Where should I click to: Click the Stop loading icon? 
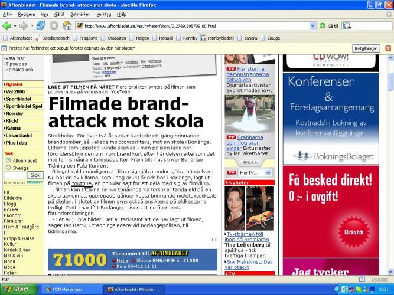pos(54,25)
